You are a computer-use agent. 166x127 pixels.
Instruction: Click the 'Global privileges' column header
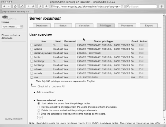point(104,41)
